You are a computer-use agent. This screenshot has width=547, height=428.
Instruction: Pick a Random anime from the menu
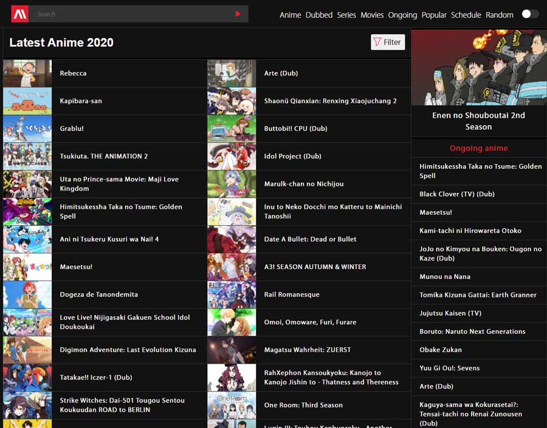(500, 15)
